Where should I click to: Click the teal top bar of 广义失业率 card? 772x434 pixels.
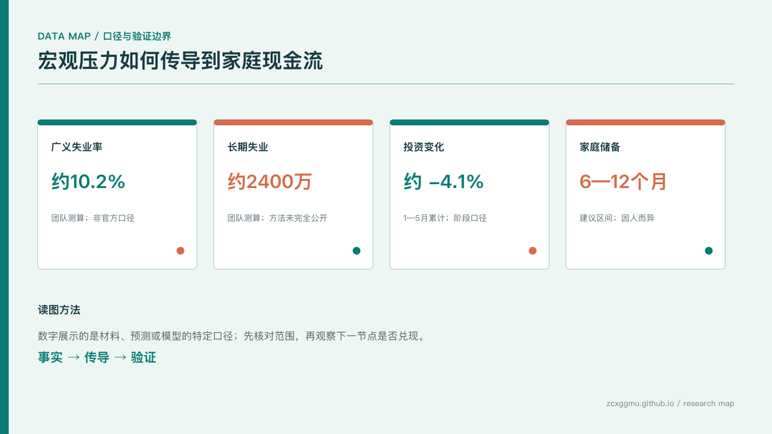(117, 122)
